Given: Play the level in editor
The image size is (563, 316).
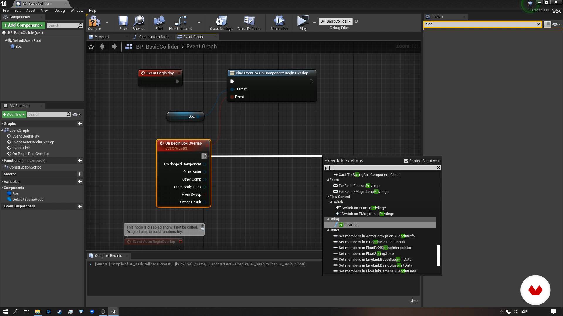Looking at the screenshot, I should tap(303, 23).
